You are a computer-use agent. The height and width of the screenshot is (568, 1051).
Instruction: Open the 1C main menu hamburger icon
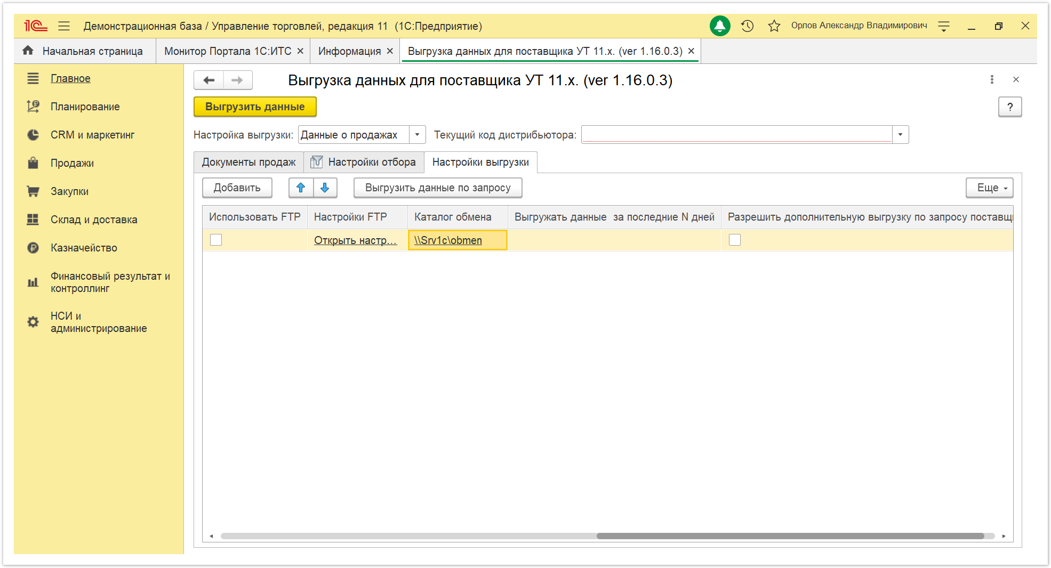(x=64, y=26)
